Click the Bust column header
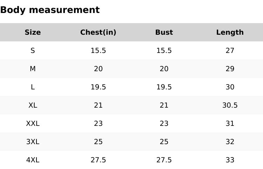 click(x=164, y=32)
